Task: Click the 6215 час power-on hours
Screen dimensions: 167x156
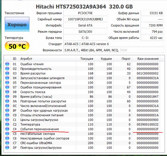Action: pos(152,38)
